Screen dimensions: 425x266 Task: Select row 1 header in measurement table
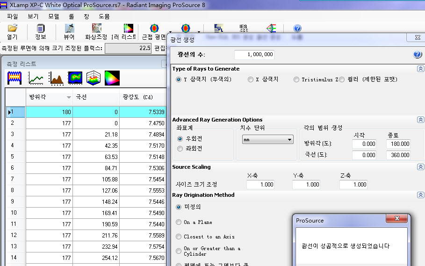coord(15,112)
